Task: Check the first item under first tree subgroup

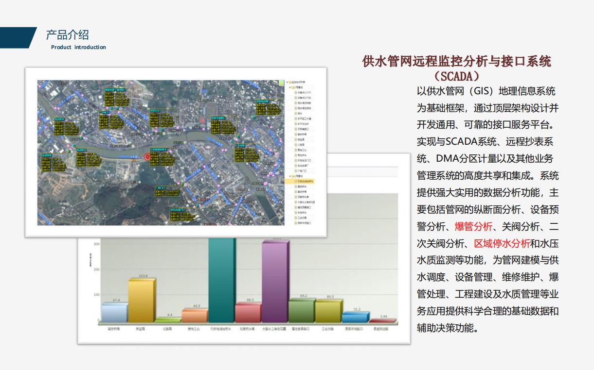Action: 295,92
